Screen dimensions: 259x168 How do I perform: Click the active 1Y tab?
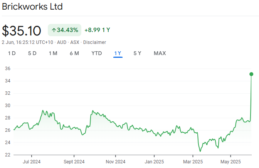coord(118,53)
